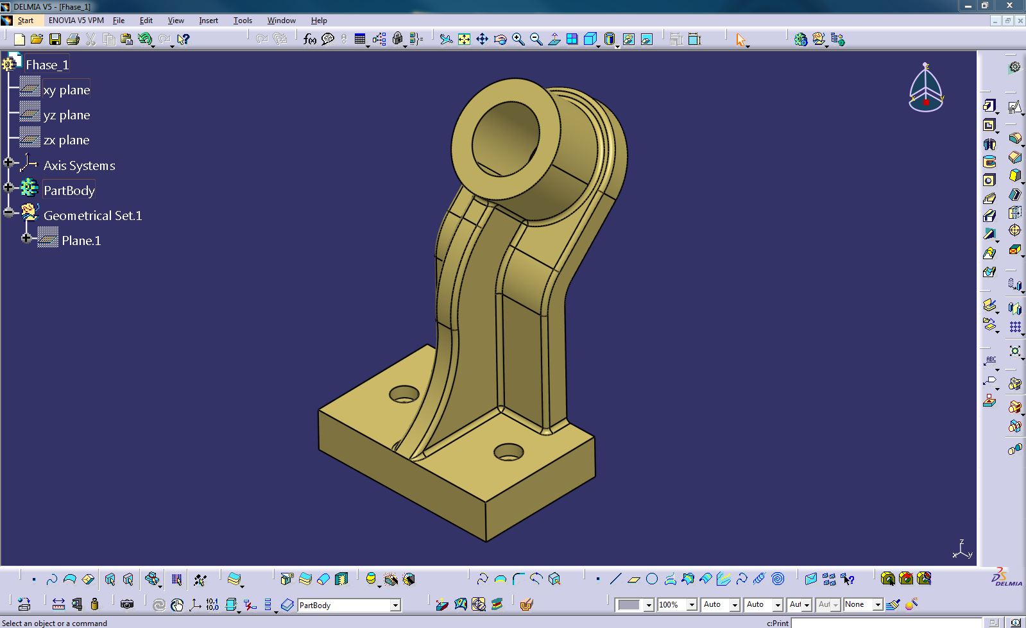Image resolution: width=1026 pixels, height=628 pixels.
Task: Open the first Auto line-thickness dropdown
Action: point(735,605)
